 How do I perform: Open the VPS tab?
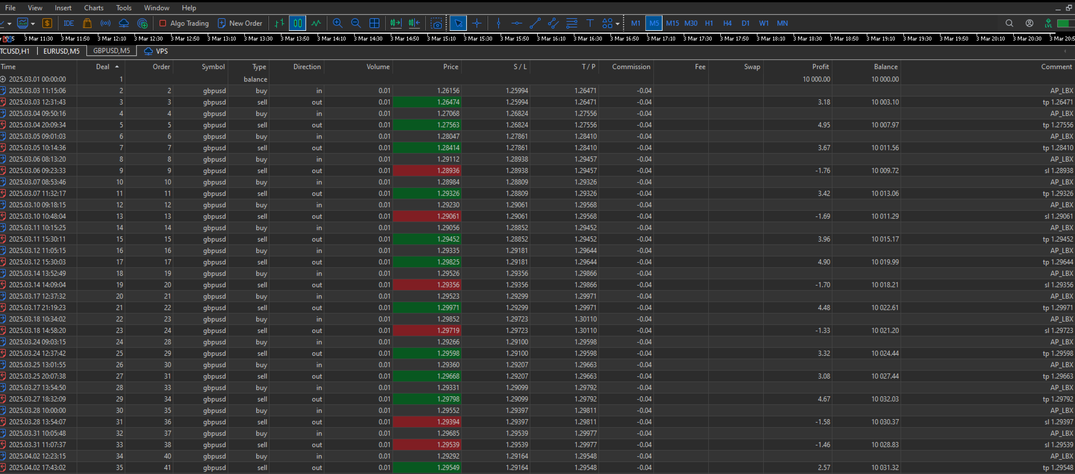tap(156, 51)
